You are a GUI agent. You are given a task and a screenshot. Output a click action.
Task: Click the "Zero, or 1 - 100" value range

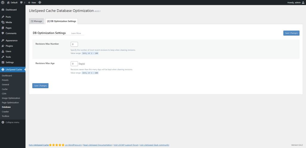90,53
